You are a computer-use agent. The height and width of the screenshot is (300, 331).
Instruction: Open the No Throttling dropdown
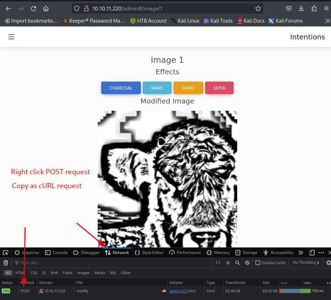tap(306, 263)
